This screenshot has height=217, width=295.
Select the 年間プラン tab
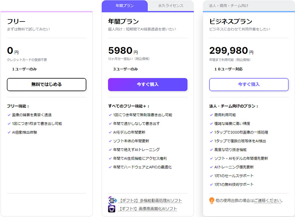125,6
